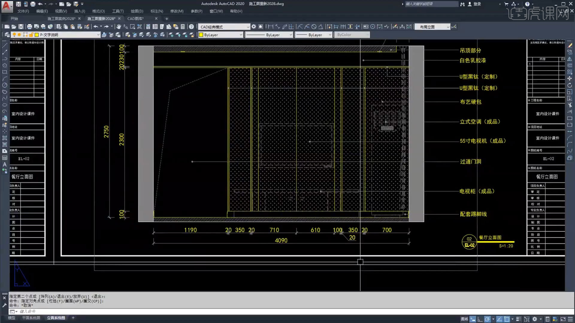Open Workspace Settings gear icon
This screenshot has height=323, width=575.
(x=254, y=27)
